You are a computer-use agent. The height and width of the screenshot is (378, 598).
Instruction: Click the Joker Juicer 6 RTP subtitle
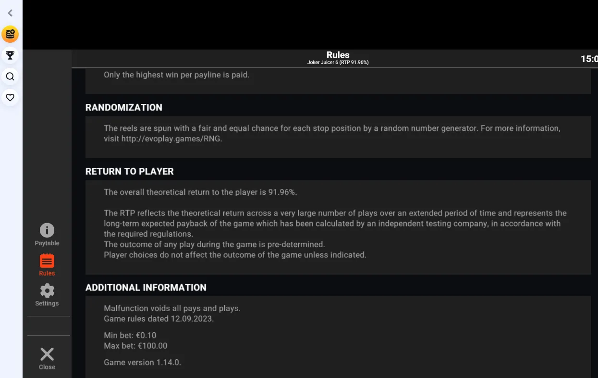coord(338,63)
